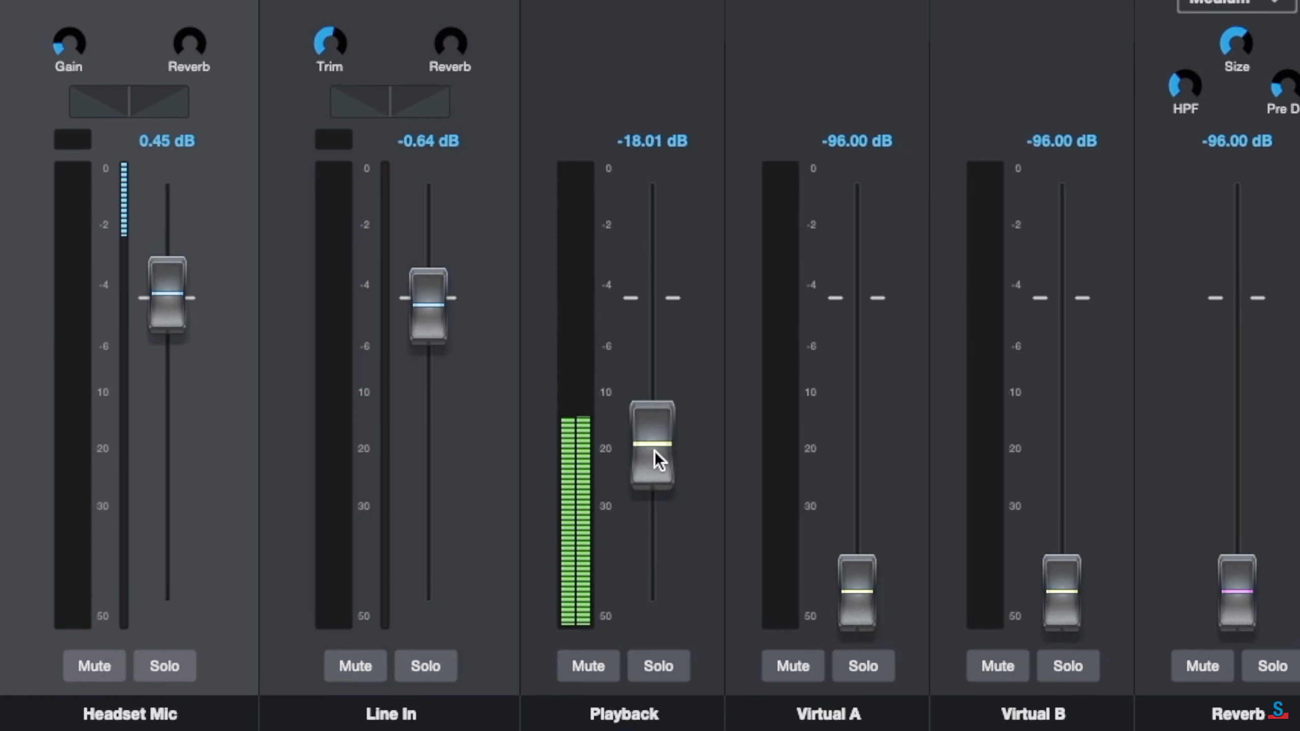The image size is (1300, 731).
Task: Click the reverb HPF knob
Action: pyautogui.click(x=1185, y=85)
